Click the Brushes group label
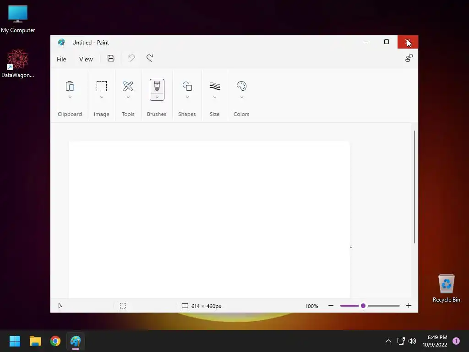 (157, 114)
